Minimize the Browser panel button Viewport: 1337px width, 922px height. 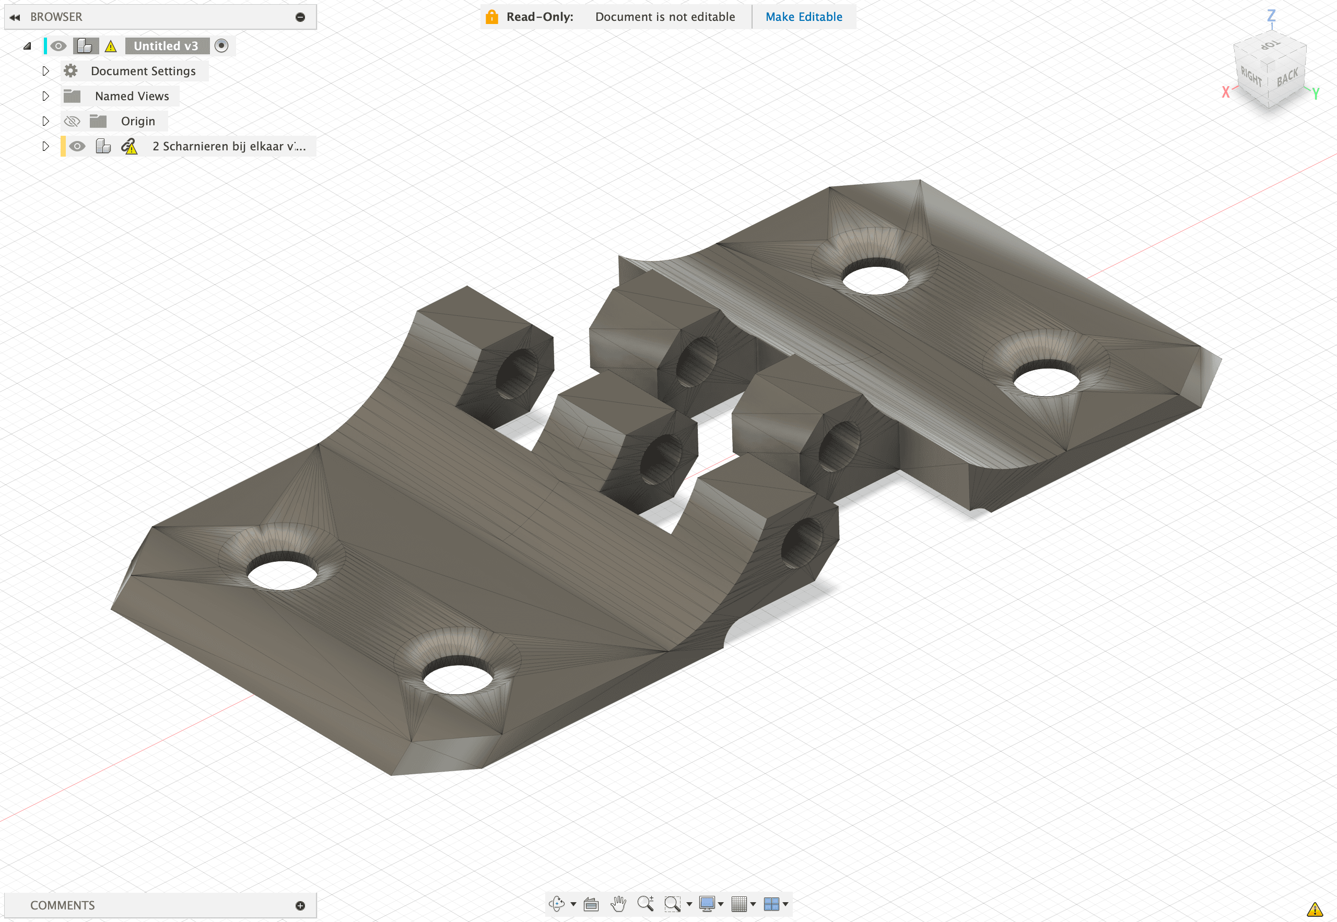coord(300,17)
